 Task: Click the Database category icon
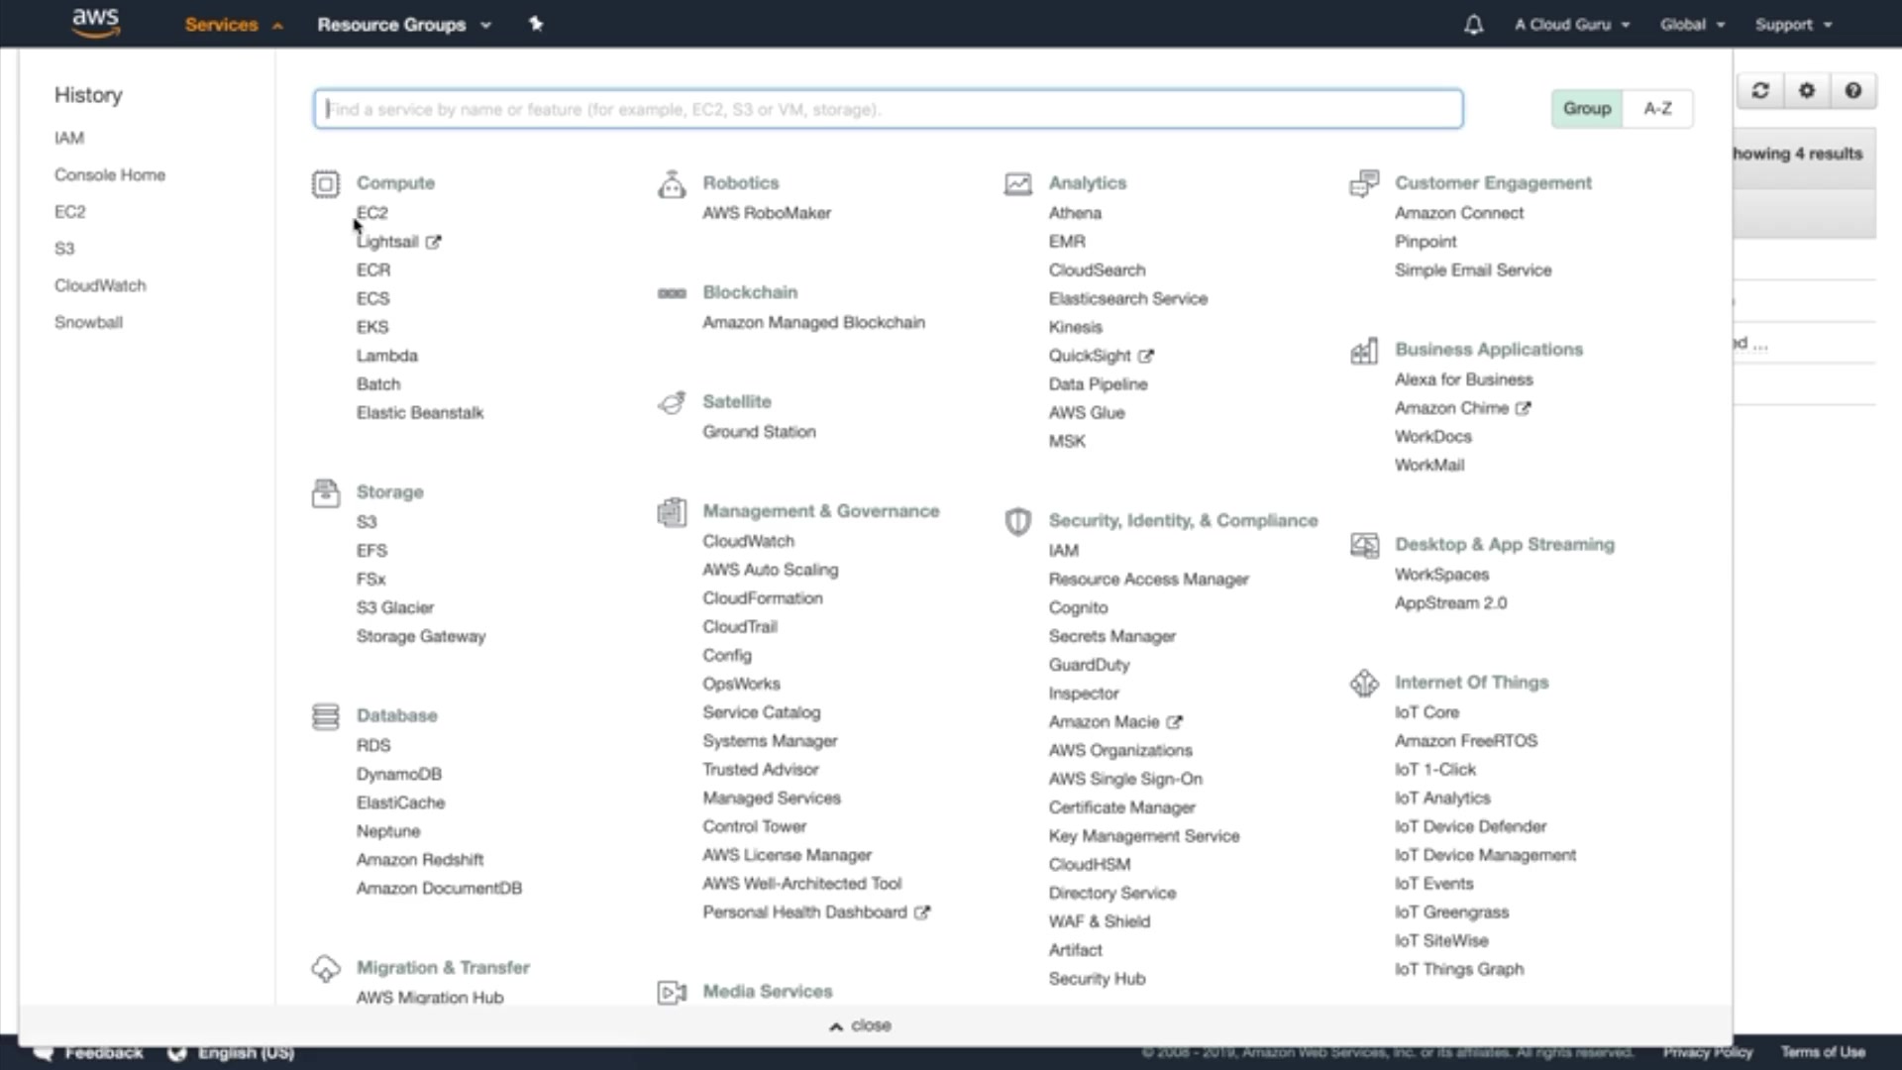(x=325, y=716)
